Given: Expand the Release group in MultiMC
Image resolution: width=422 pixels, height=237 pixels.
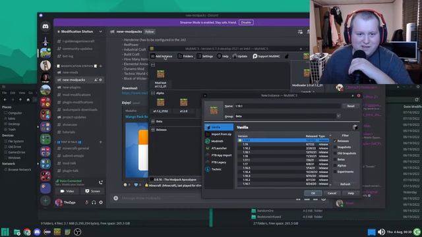Looking at the screenshot, I should pyautogui.click(x=153, y=130).
